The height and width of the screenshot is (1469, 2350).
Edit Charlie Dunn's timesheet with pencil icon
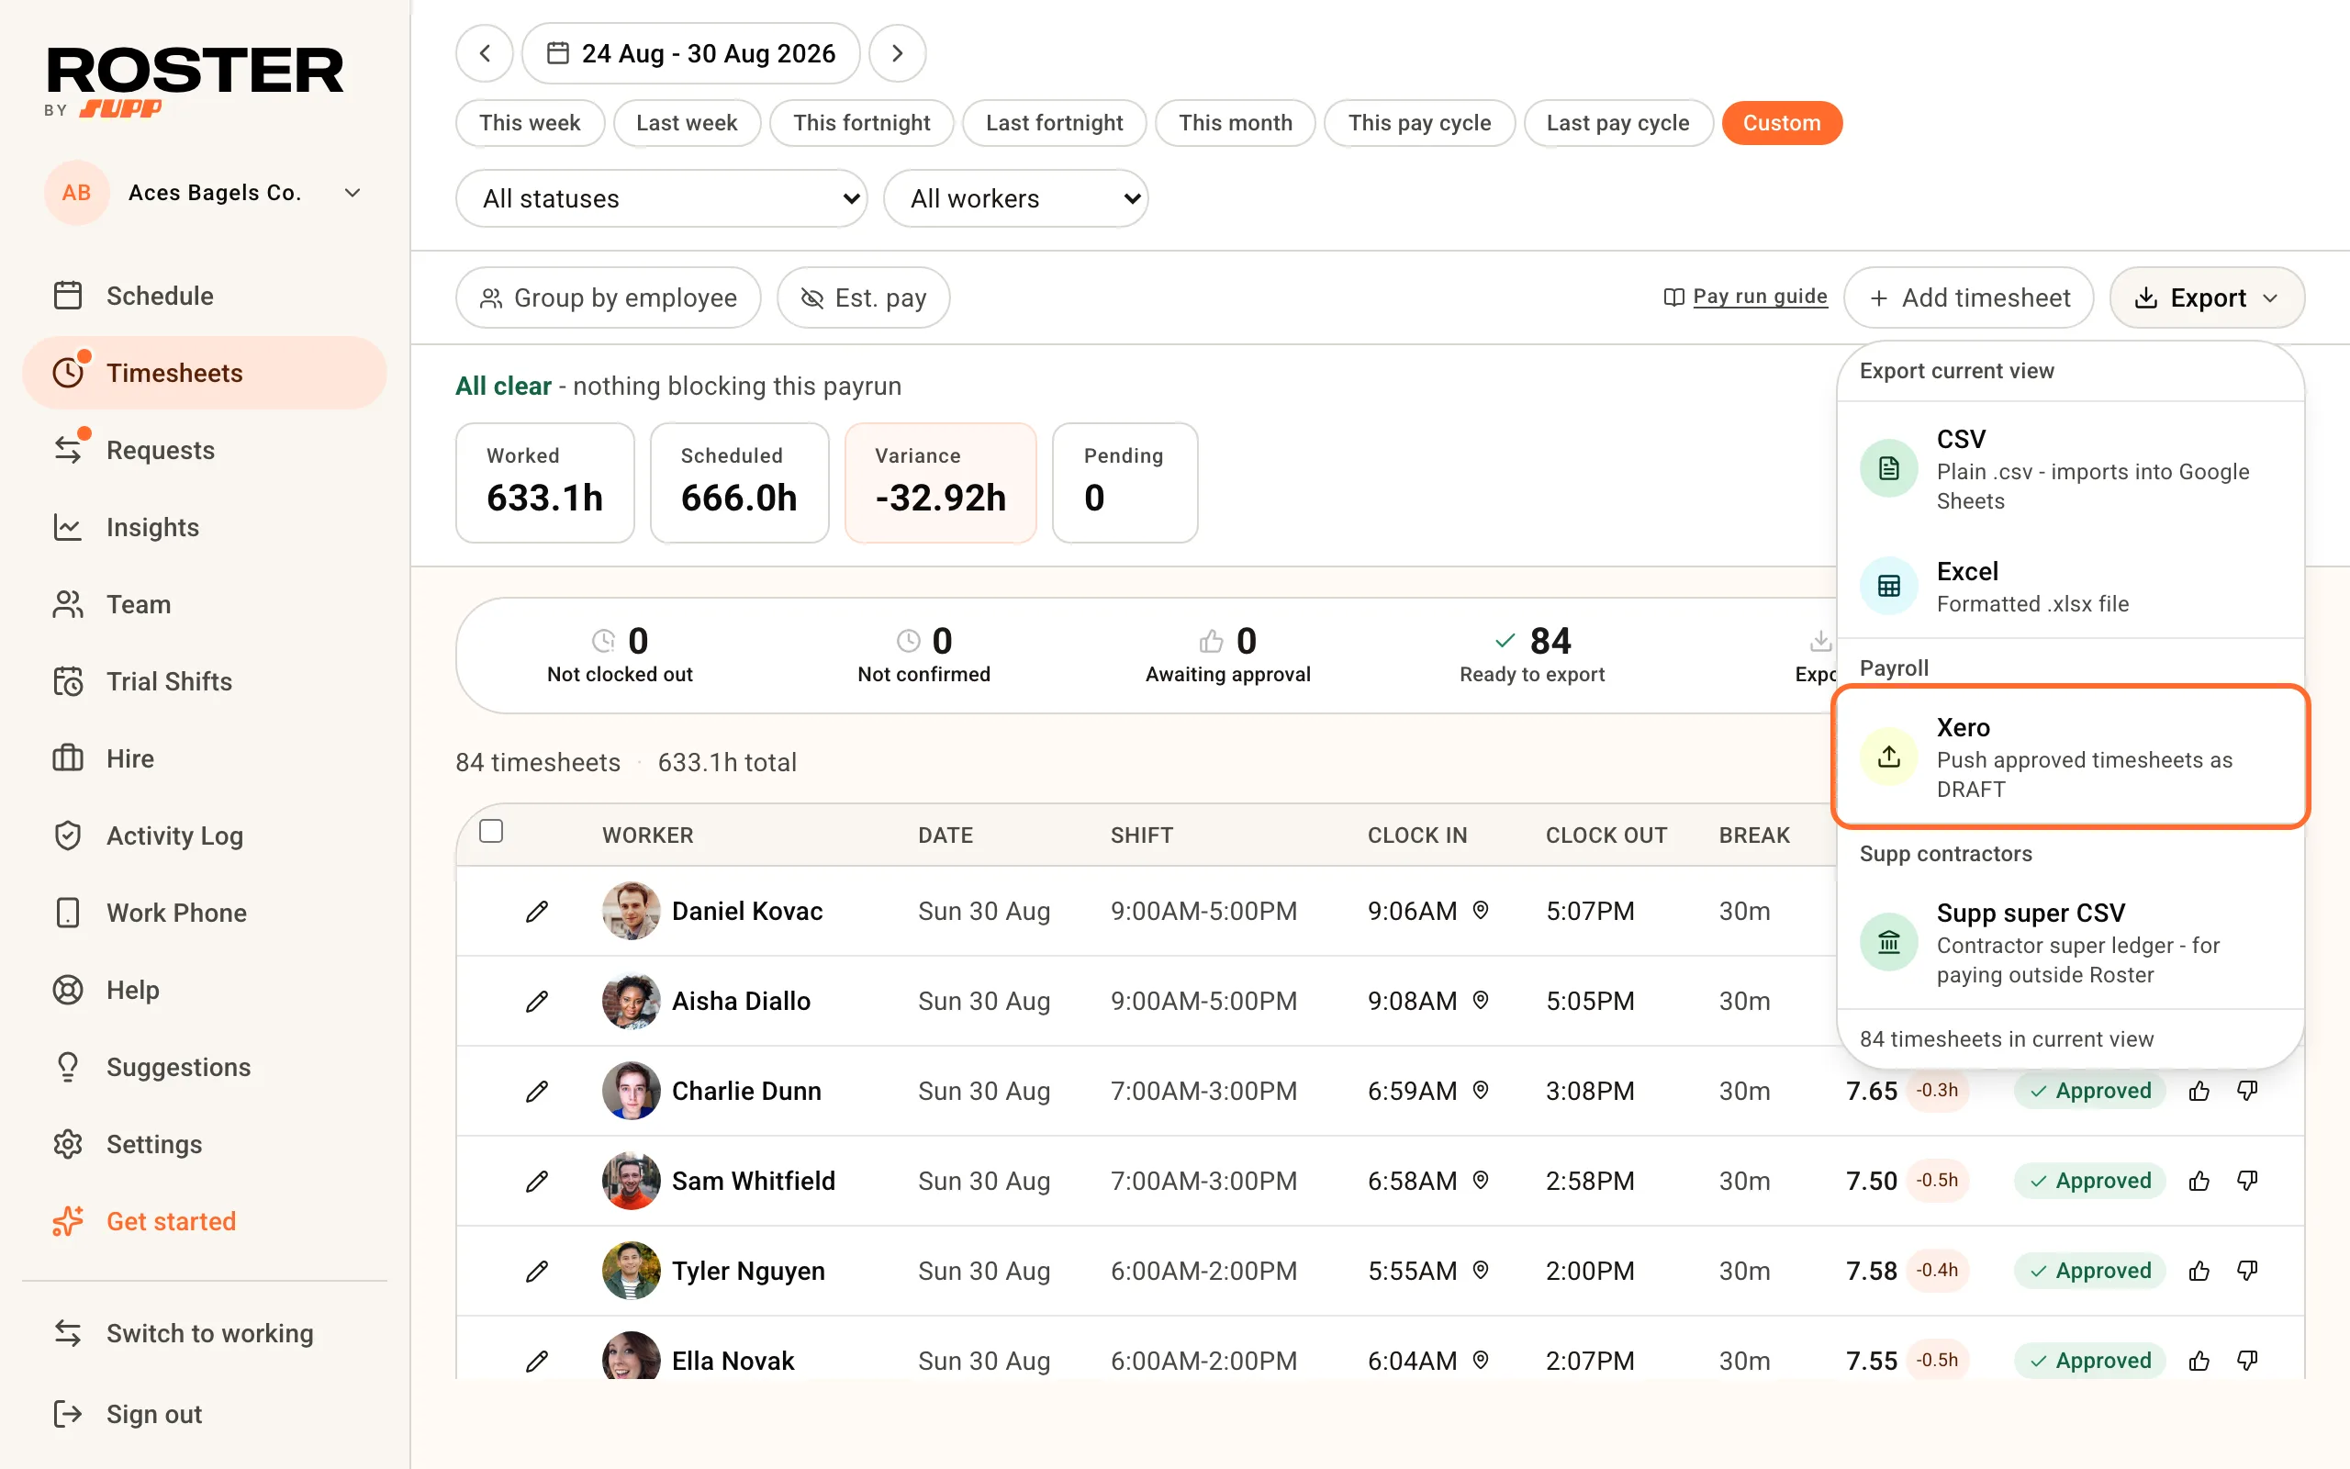click(x=537, y=1091)
